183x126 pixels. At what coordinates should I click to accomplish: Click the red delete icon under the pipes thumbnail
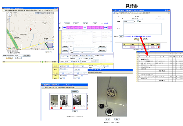[x=61, y=108]
